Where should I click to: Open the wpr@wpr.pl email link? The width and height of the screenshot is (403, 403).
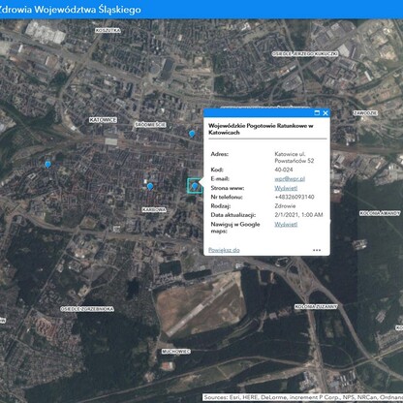(x=290, y=178)
